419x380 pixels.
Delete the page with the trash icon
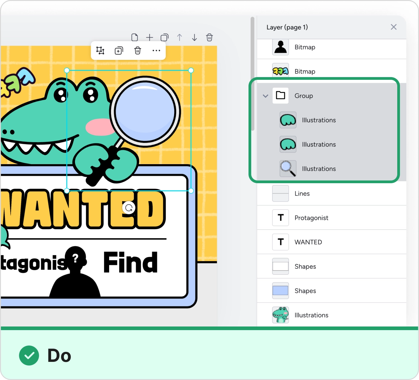click(x=209, y=37)
